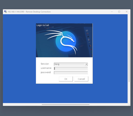Click the window resize grip in the corner

(x=129, y=105)
